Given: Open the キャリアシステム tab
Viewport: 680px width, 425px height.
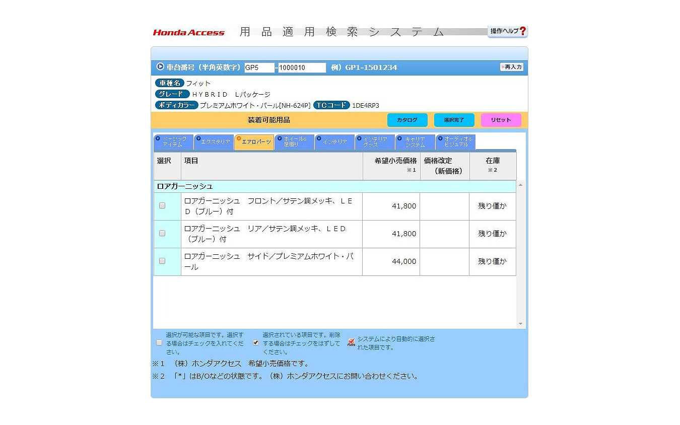Looking at the screenshot, I should (x=415, y=142).
